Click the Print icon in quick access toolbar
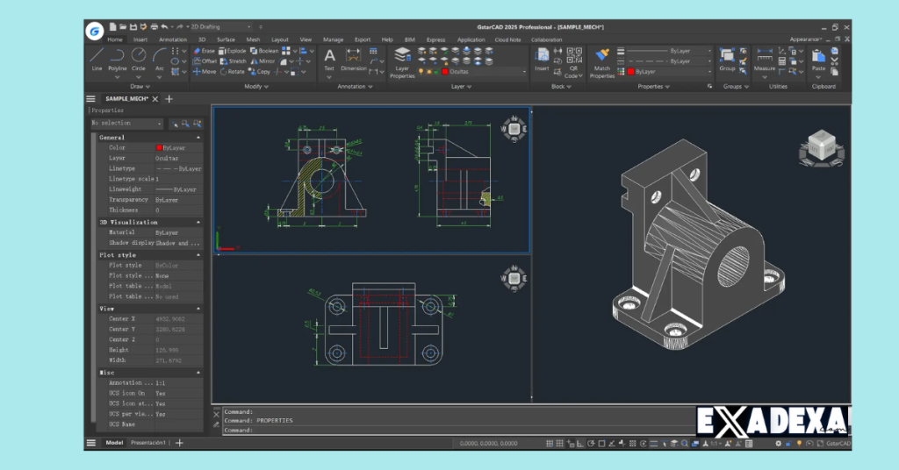 tap(154, 27)
